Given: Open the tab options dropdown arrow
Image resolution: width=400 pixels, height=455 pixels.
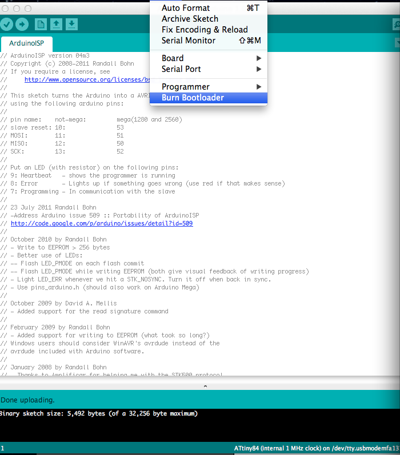Looking at the screenshot, I should pyautogui.click(x=398, y=43).
